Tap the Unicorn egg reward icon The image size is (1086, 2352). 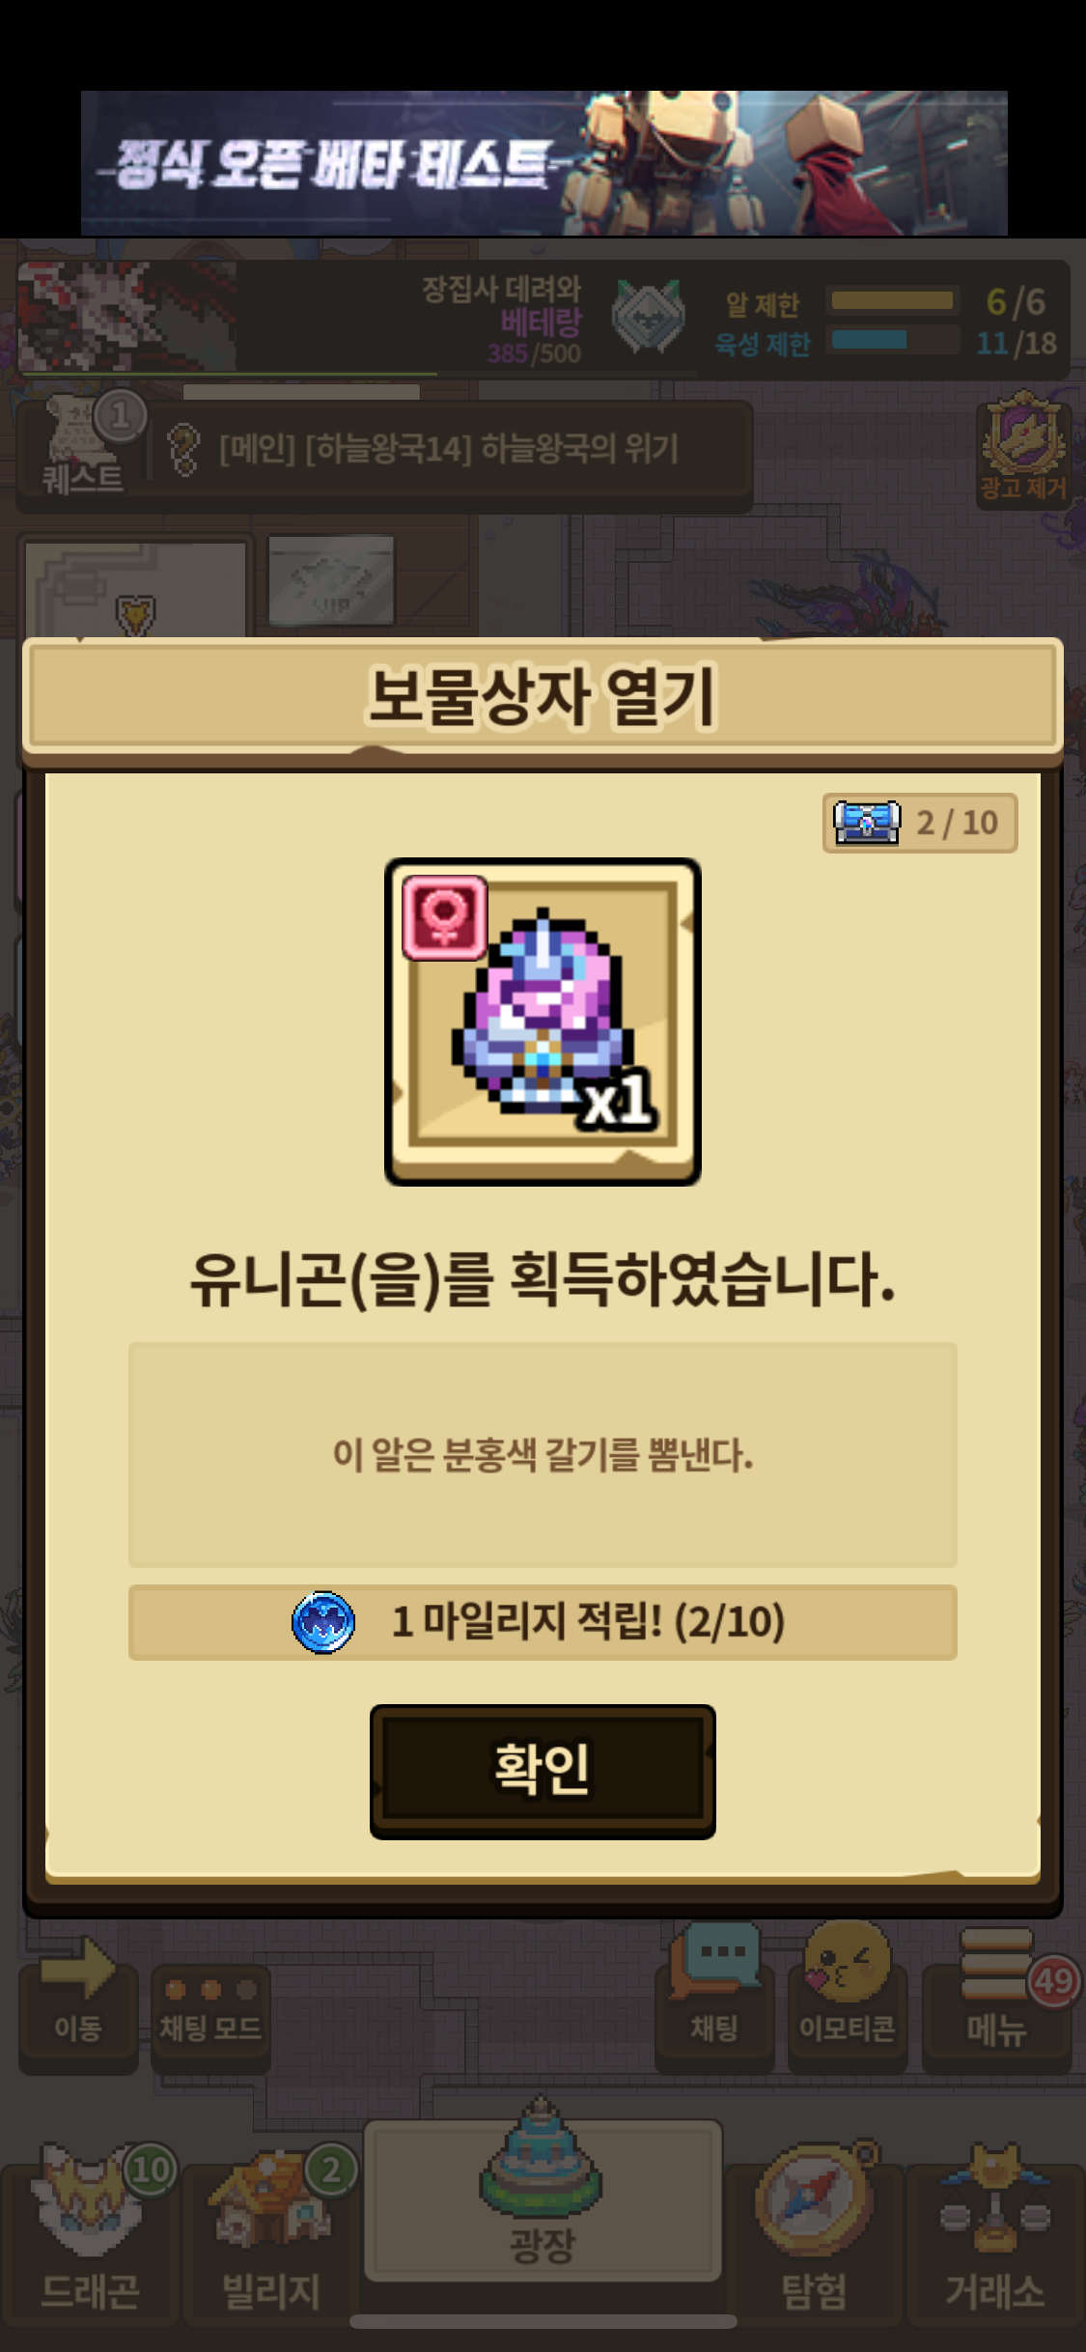tap(543, 1022)
